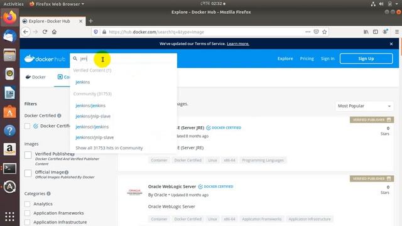This screenshot has height=226, width=402.
Task: Open the Activities overview
Action: click(x=13, y=4)
